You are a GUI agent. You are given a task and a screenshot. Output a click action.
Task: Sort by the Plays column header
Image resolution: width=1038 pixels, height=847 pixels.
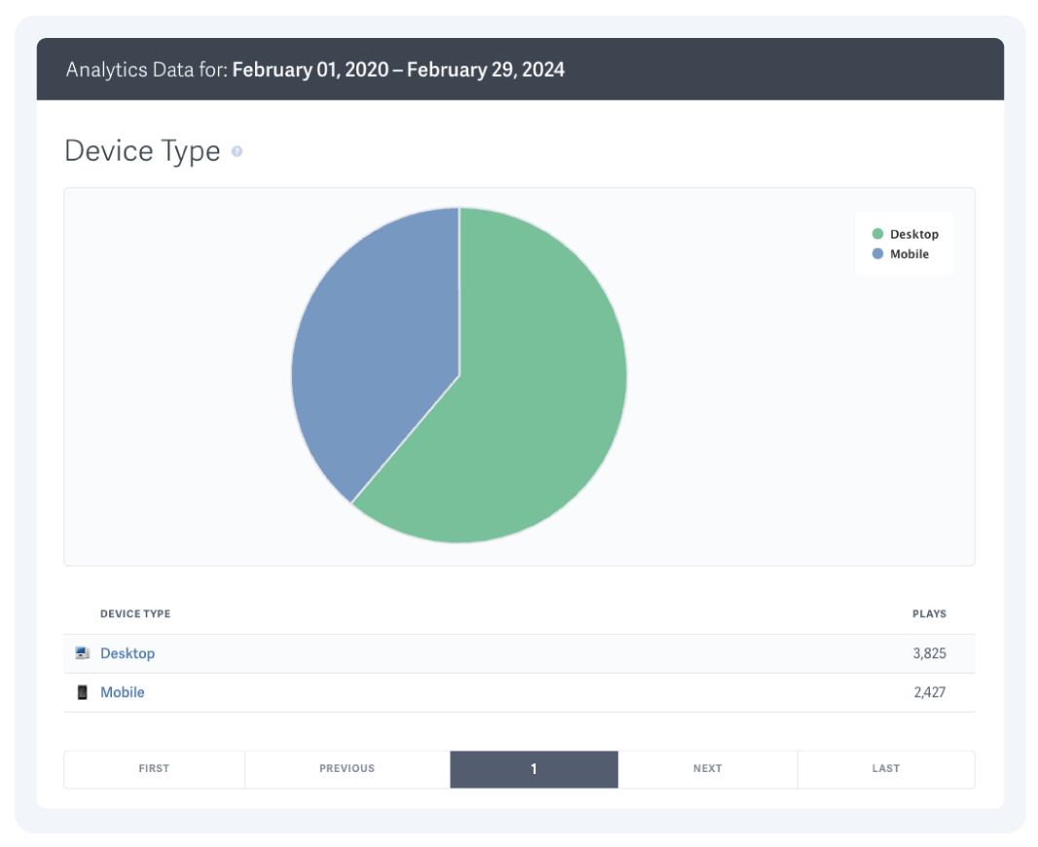coord(929,614)
